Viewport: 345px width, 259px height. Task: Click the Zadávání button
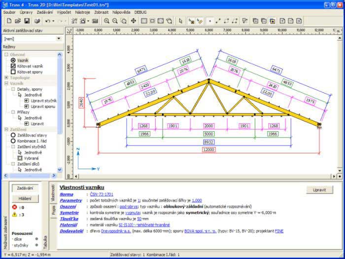coord(25,188)
